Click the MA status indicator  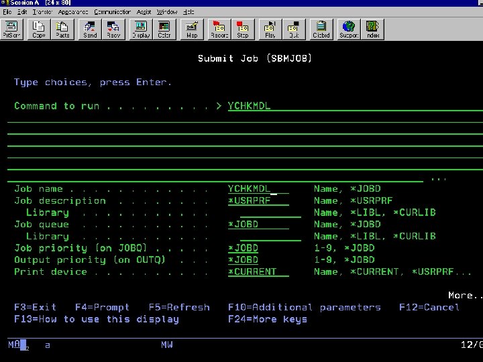14,345
